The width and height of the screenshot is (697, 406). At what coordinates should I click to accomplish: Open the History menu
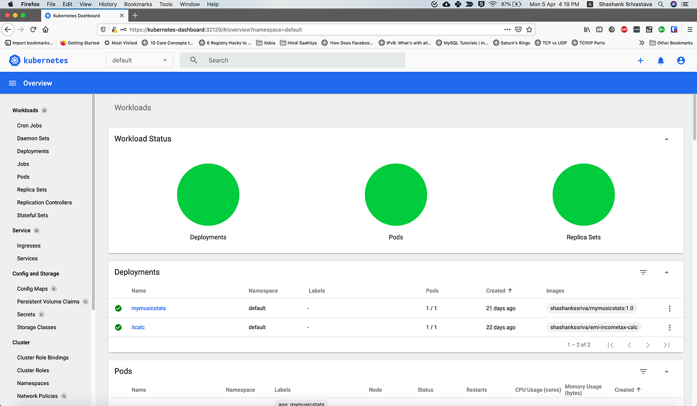tap(108, 4)
